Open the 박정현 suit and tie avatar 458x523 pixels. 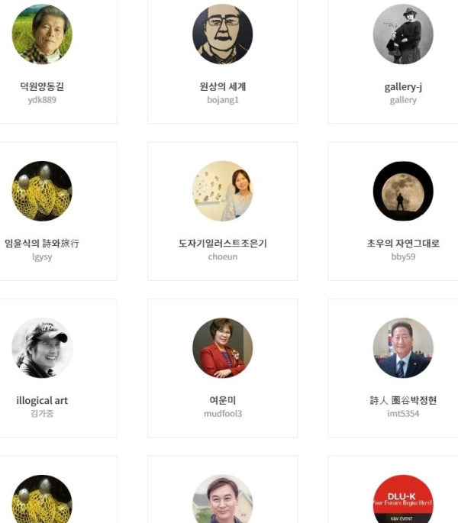pos(403,348)
